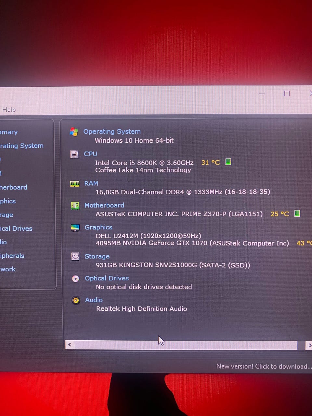Click the Storage hard drive icon
The height and width of the screenshot is (416, 312).
pos(75,256)
